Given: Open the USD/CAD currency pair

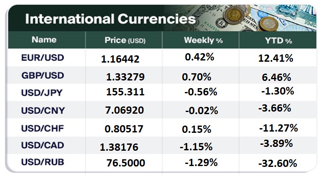Looking at the screenshot, I should pyautogui.click(x=42, y=145).
